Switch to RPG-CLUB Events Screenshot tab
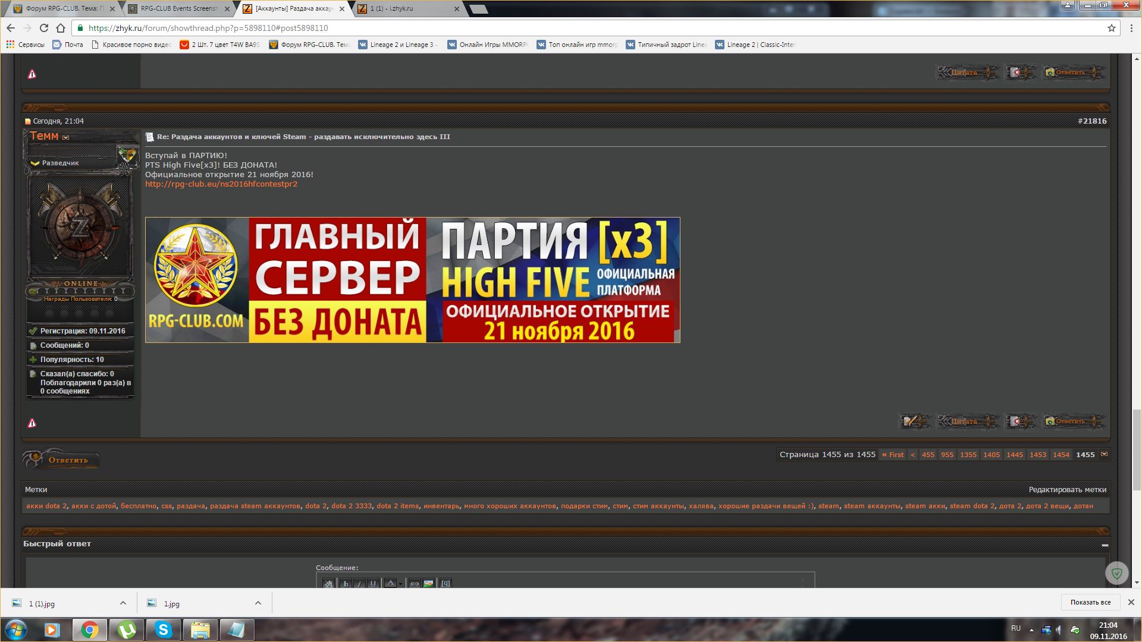 pos(178,8)
